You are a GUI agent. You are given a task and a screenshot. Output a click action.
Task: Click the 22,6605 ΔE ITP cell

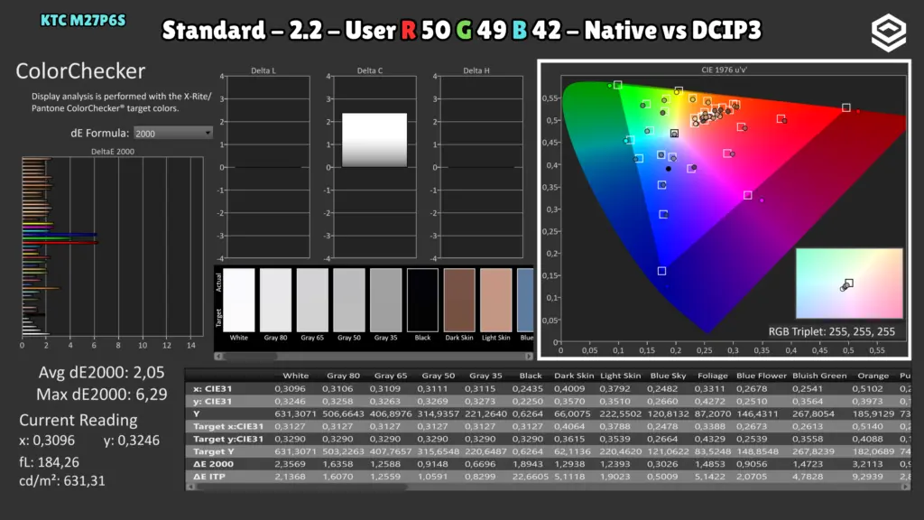coord(531,477)
